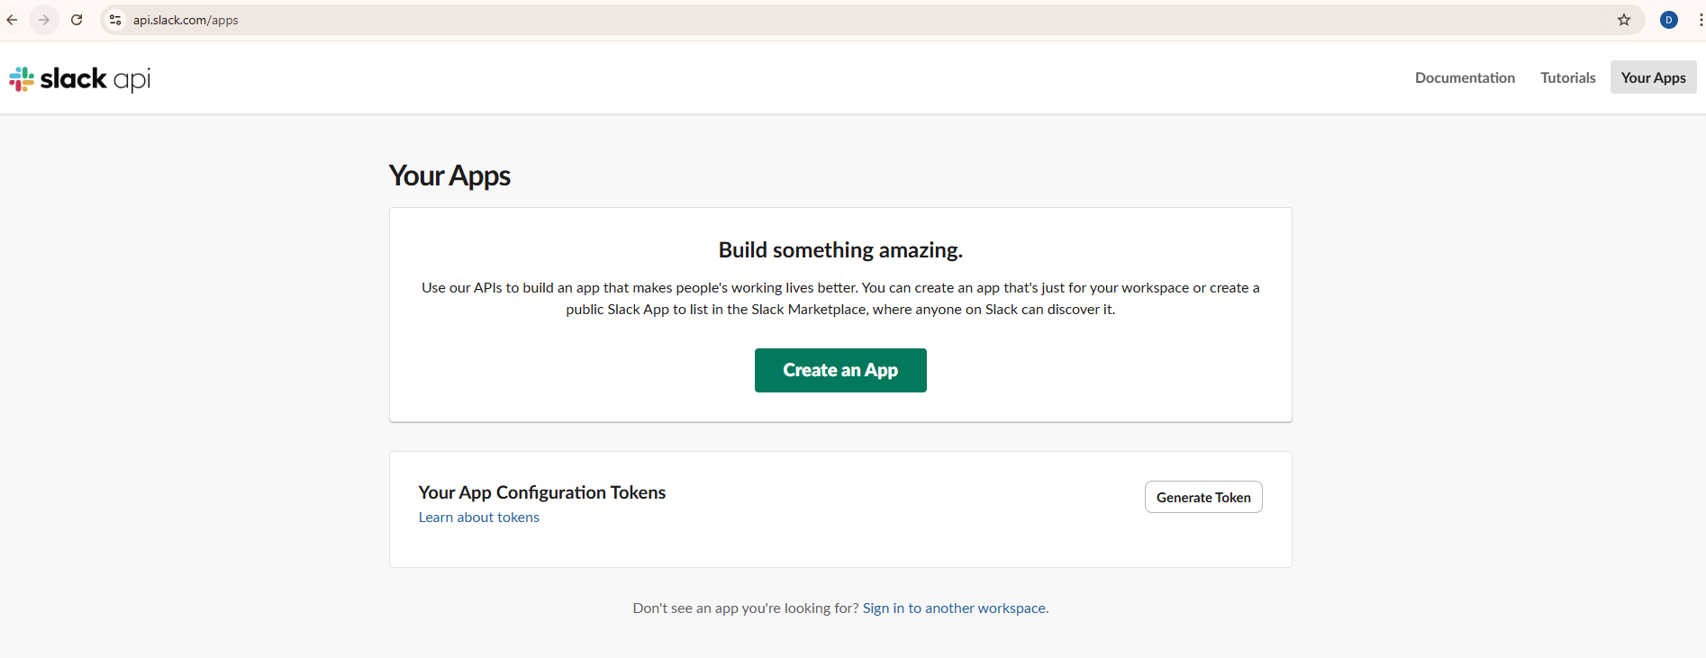Screen dimensions: 1706x658
Task: Click the 'Use our APIs to build' paragraph
Action: click(840, 299)
